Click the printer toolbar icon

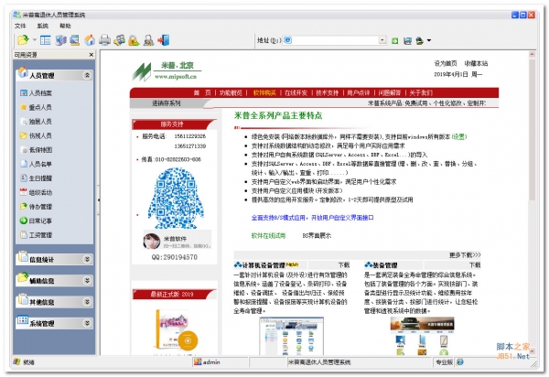pyautogui.click(x=104, y=40)
